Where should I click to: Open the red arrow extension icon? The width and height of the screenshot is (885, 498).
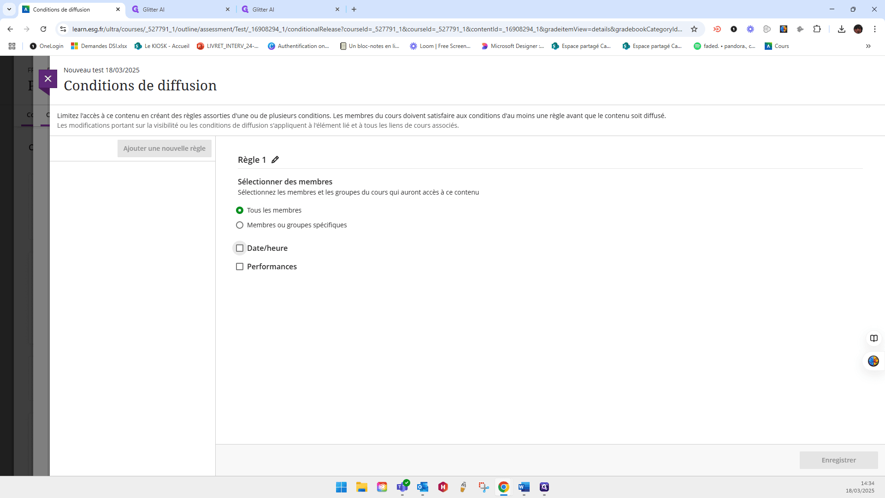point(717,29)
